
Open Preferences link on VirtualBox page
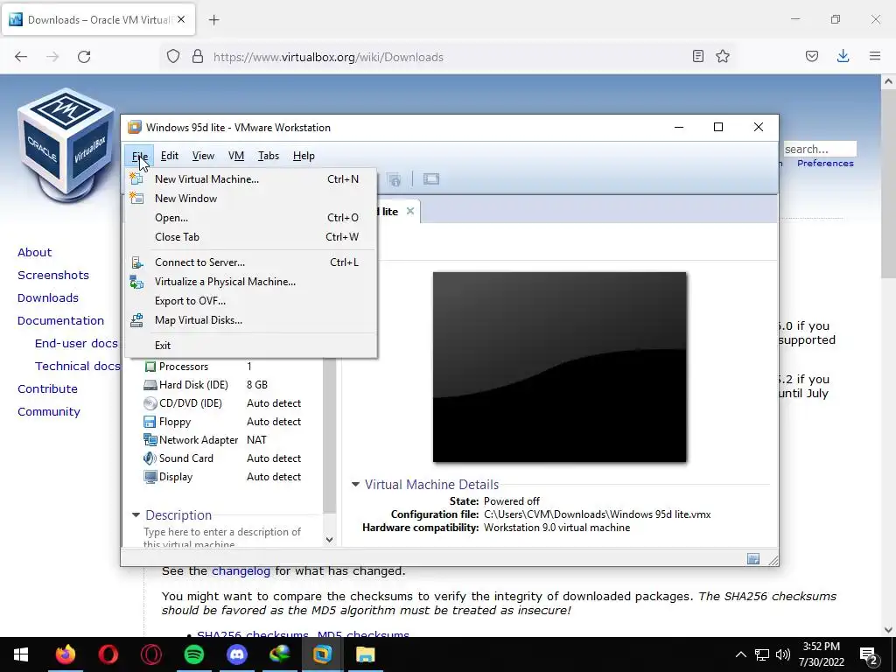click(x=825, y=164)
